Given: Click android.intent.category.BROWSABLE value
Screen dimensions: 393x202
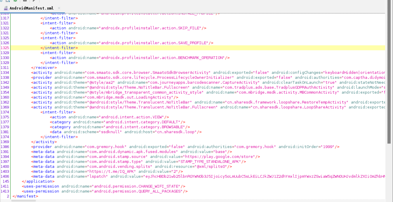Looking at the screenshot, I should (x=144, y=127).
